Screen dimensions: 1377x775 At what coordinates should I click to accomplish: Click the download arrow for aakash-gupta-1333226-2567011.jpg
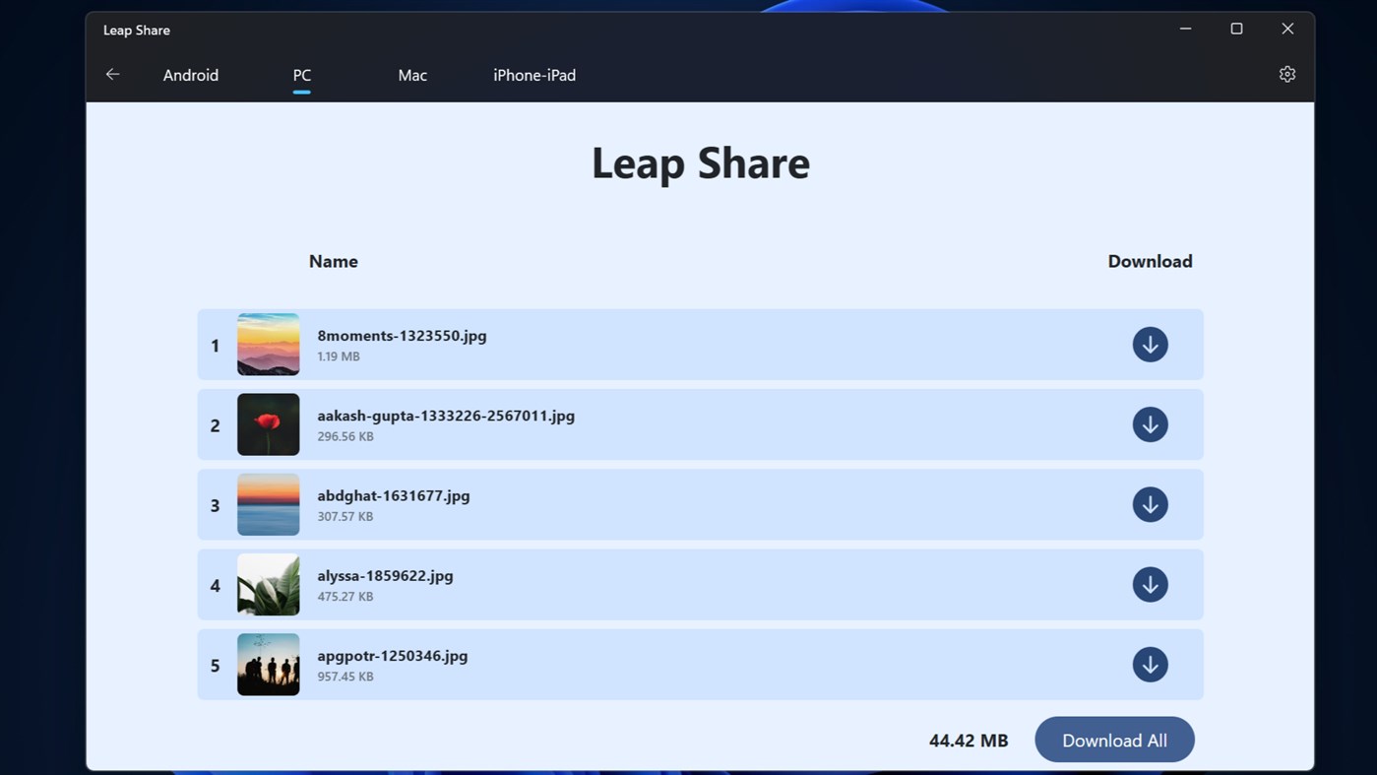(1150, 423)
